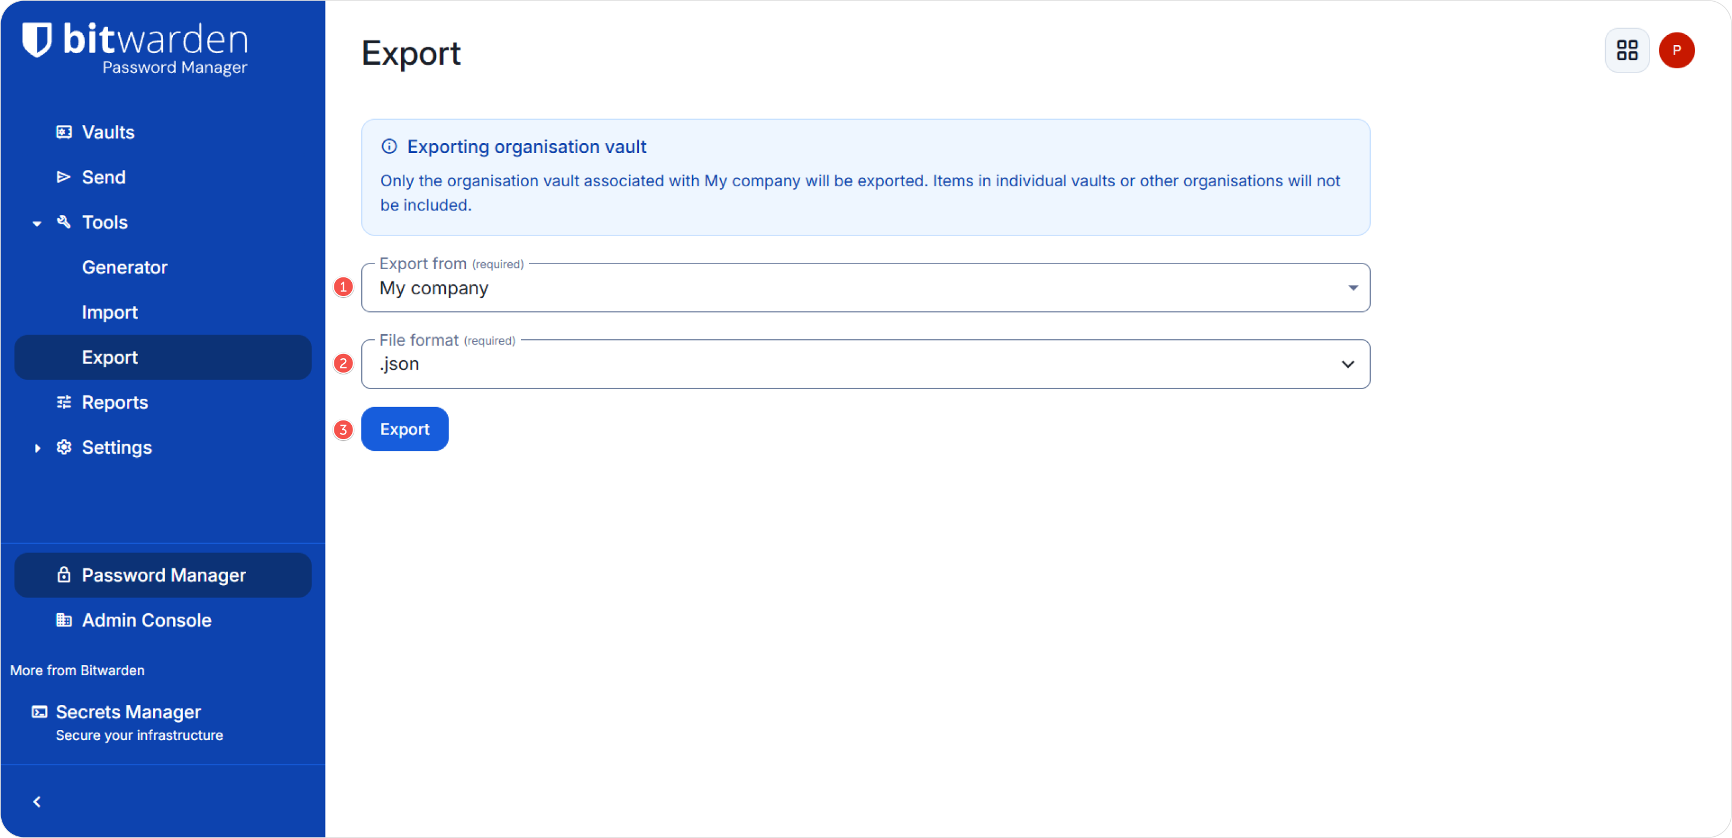Open the Admin Console building icon
The width and height of the screenshot is (1732, 838).
point(63,620)
